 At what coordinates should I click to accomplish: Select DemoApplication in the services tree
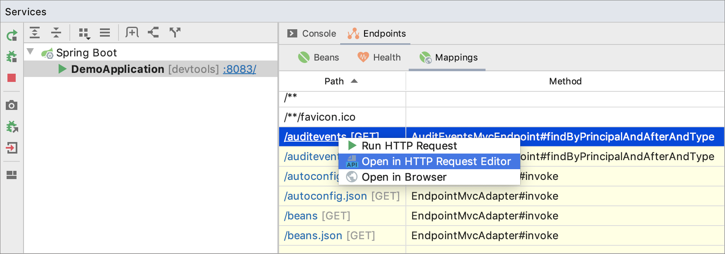[x=118, y=69]
